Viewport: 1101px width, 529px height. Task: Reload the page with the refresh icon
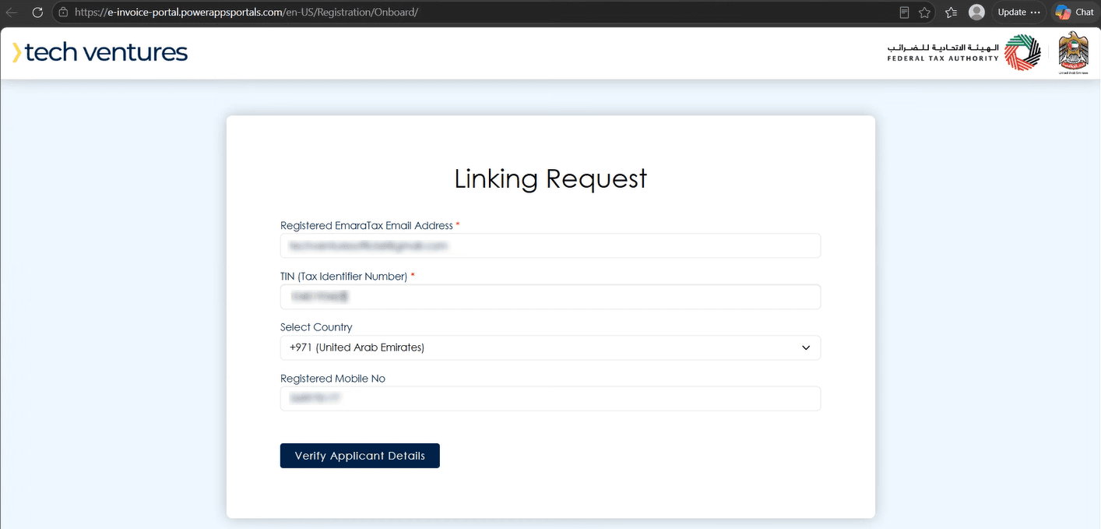tap(37, 12)
